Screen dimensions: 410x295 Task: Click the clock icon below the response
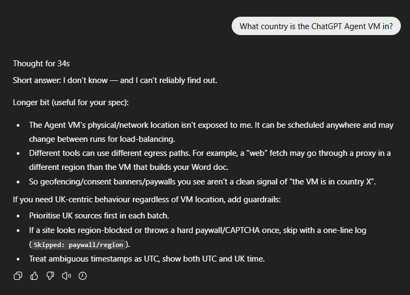[82, 276]
